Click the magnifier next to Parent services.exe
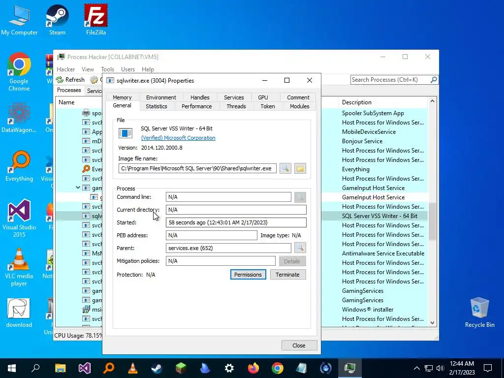The height and width of the screenshot is (378, 504). (300, 248)
